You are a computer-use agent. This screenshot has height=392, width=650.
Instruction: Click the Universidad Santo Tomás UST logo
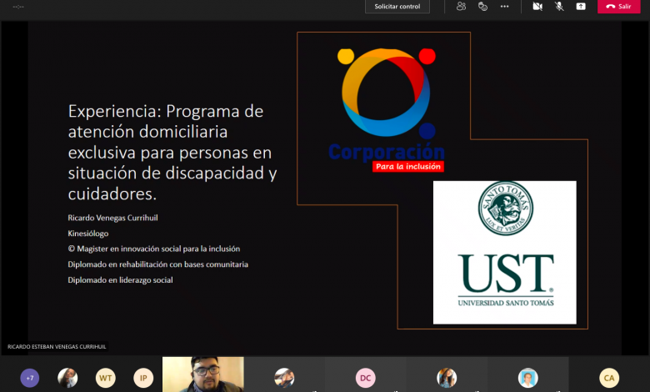[504, 252]
